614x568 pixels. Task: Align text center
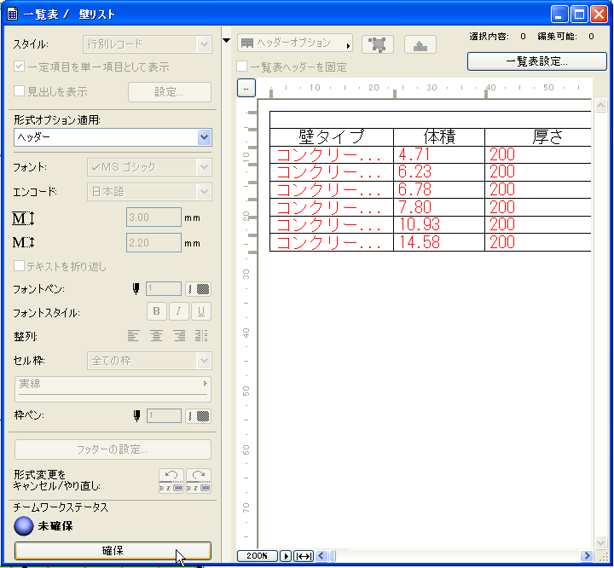pyautogui.click(x=156, y=336)
